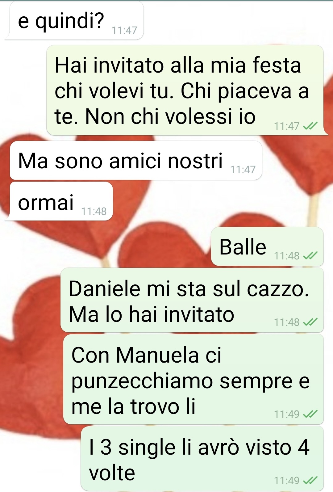Tap 11:48 timestamp on 'Balle' bubble
The width and height of the screenshot is (333, 492).
click(x=287, y=256)
